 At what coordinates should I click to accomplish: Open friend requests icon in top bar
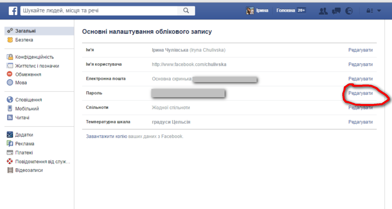325,11
